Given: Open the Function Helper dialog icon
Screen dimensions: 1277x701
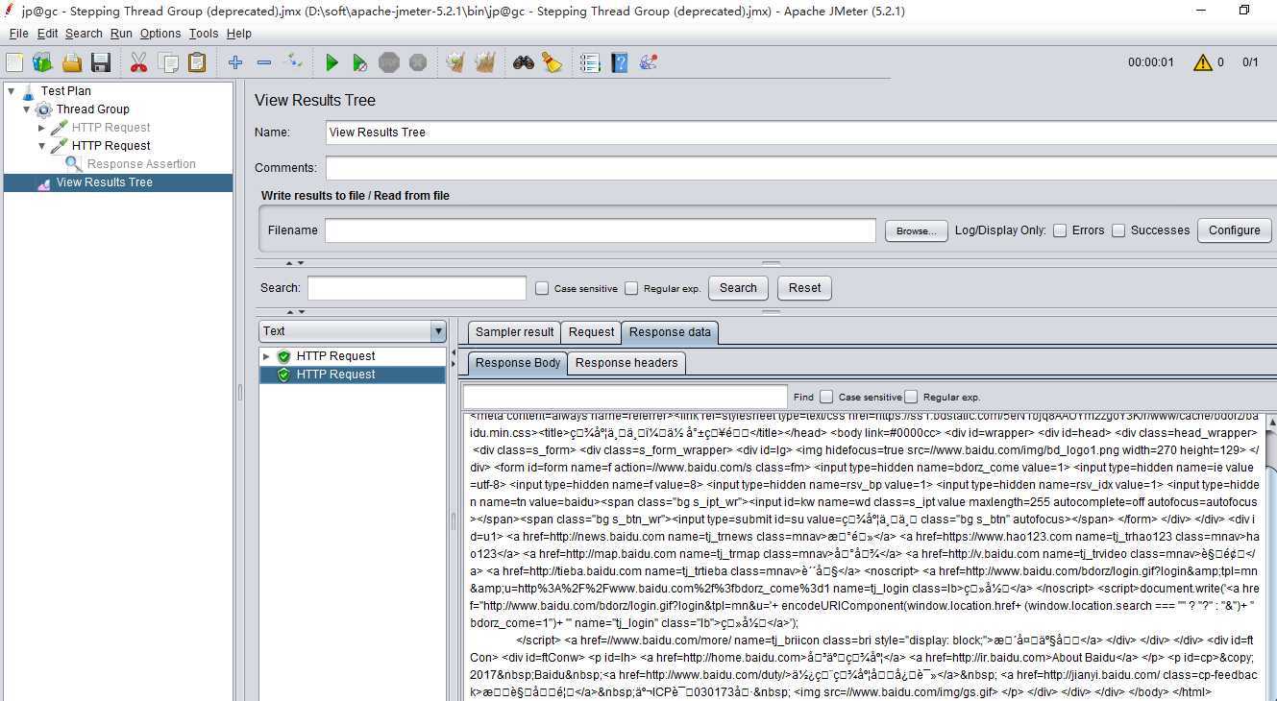Looking at the screenshot, I should (x=590, y=62).
